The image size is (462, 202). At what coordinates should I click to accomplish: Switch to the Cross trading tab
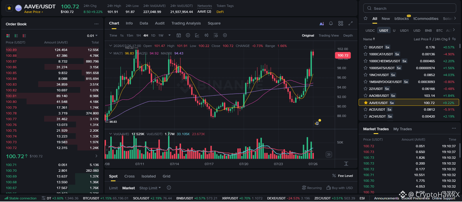pos(129,176)
